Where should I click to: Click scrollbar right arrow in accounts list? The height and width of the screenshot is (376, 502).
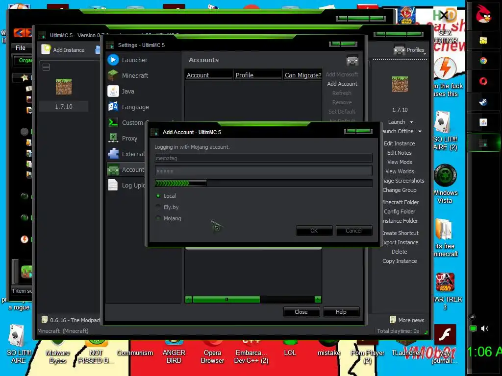(318, 299)
